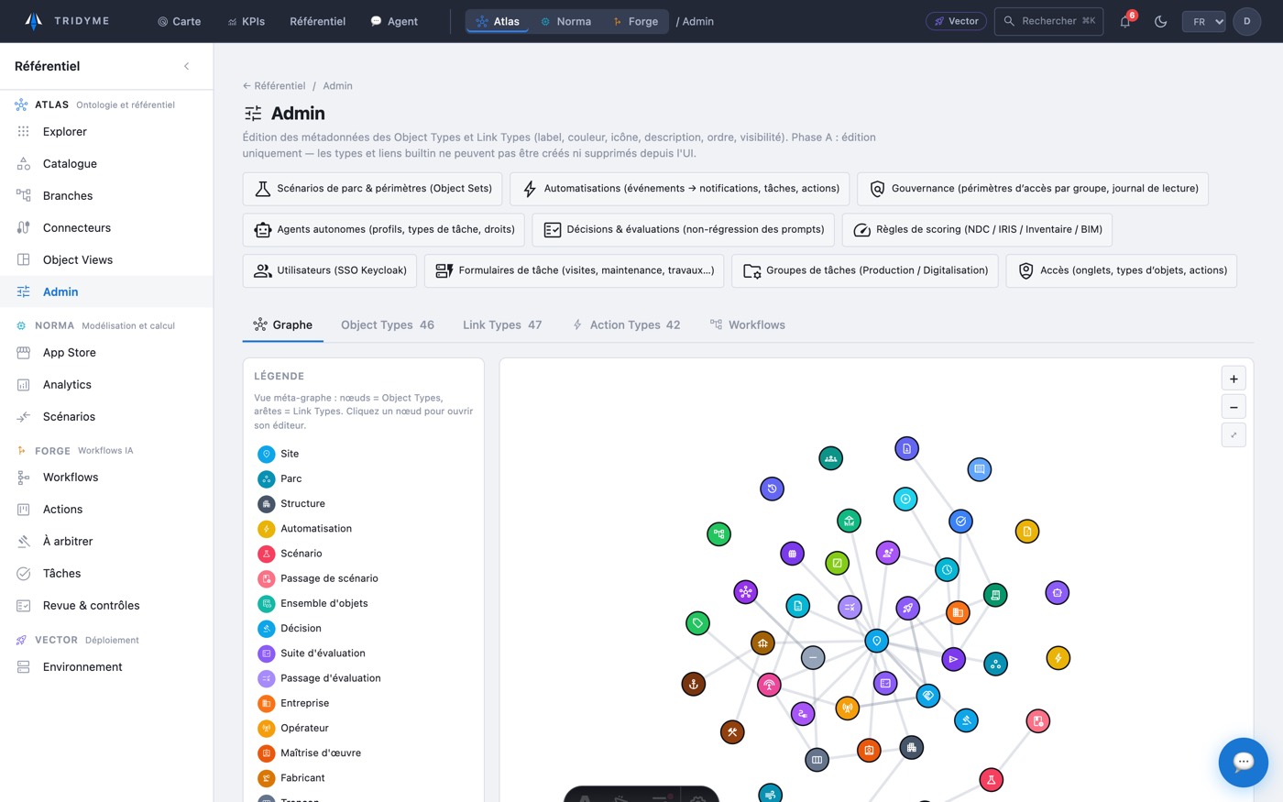The height and width of the screenshot is (802, 1283).
Task: Select Norma module in top switcher
Action: click(565, 21)
